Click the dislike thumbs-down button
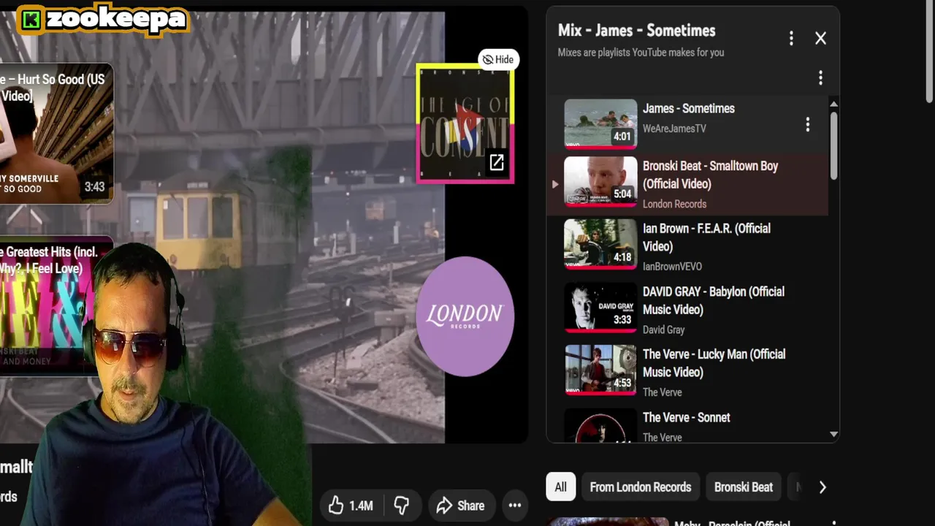Image resolution: width=935 pixels, height=526 pixels. (x=402, y=506)
